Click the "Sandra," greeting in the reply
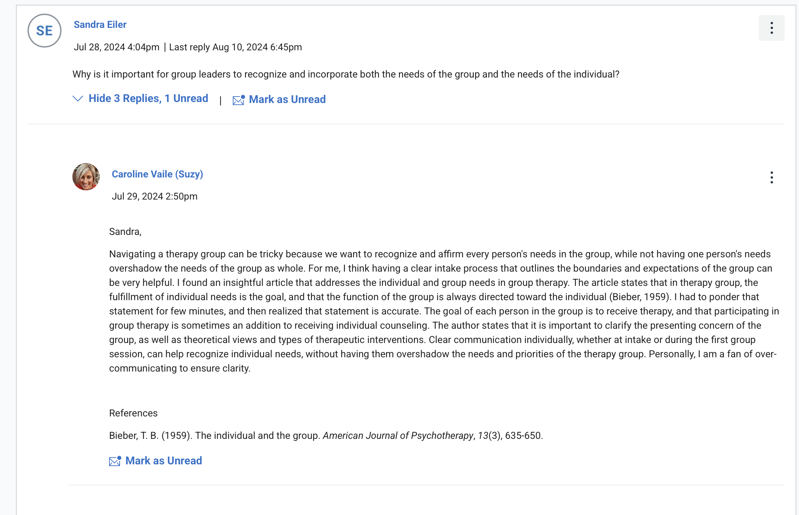799x515 pixels. coord(125,232)
